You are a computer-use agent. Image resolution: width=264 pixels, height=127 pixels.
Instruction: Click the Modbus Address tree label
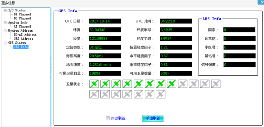pos(20,31)
